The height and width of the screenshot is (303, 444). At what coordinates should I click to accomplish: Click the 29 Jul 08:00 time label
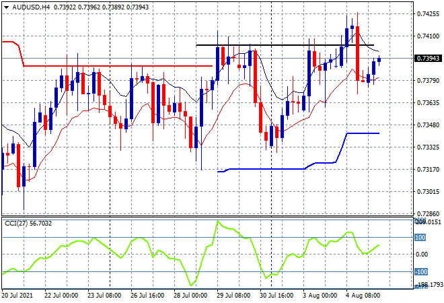coord(234,296)
